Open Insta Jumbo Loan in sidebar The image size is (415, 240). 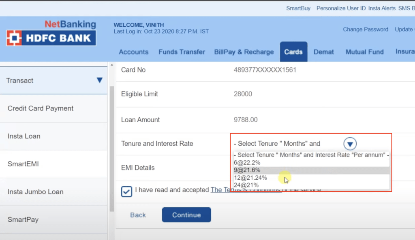point(54,191)
